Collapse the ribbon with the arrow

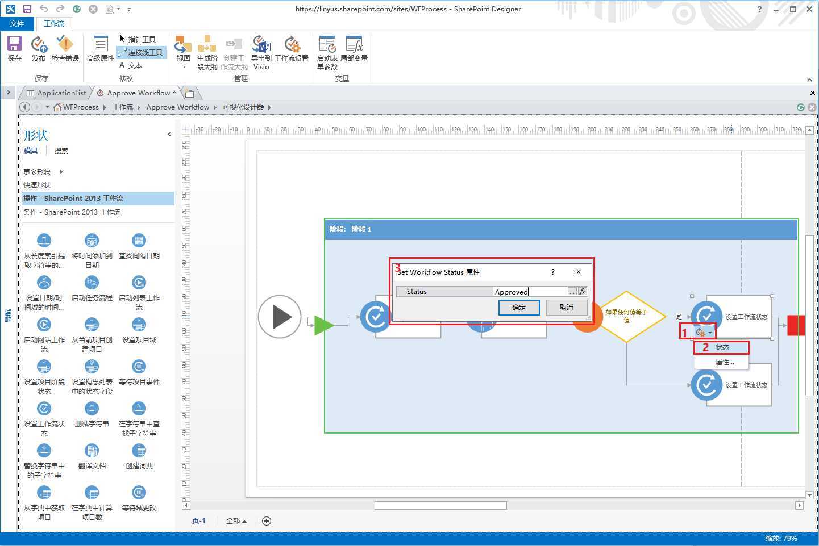[x=809, y=80]
